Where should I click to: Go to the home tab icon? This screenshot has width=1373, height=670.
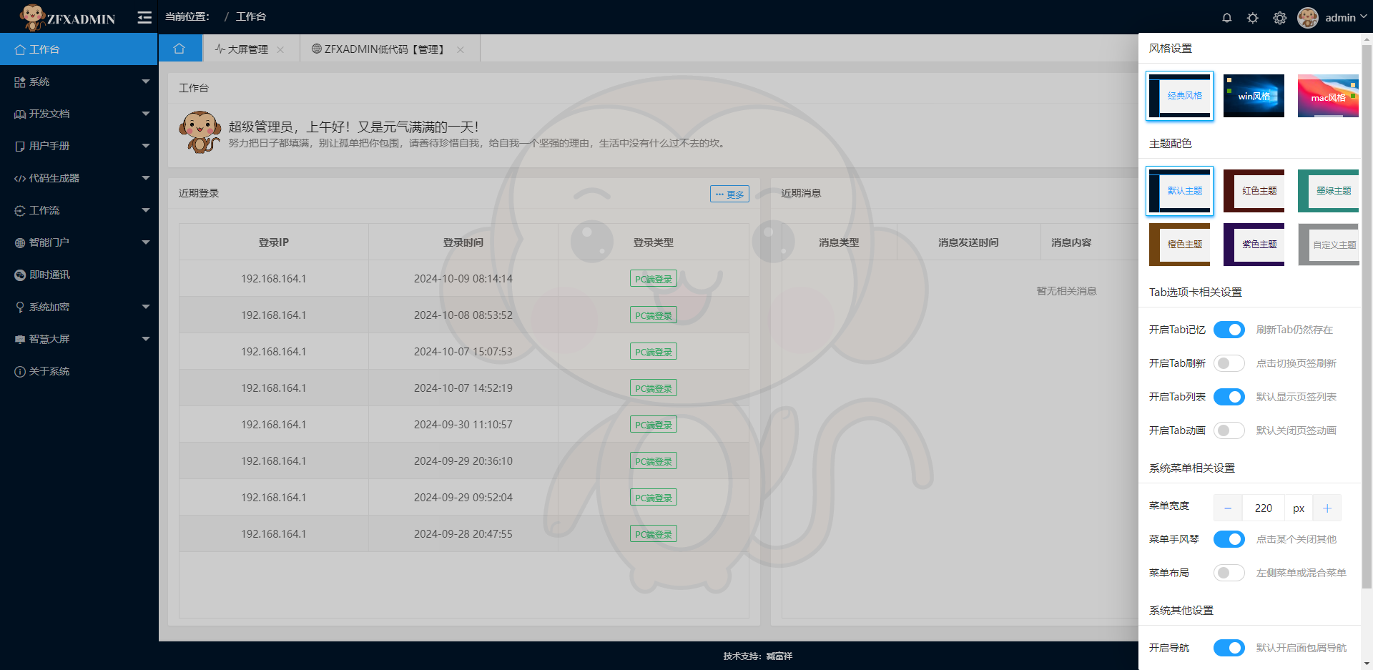point(179,49)
